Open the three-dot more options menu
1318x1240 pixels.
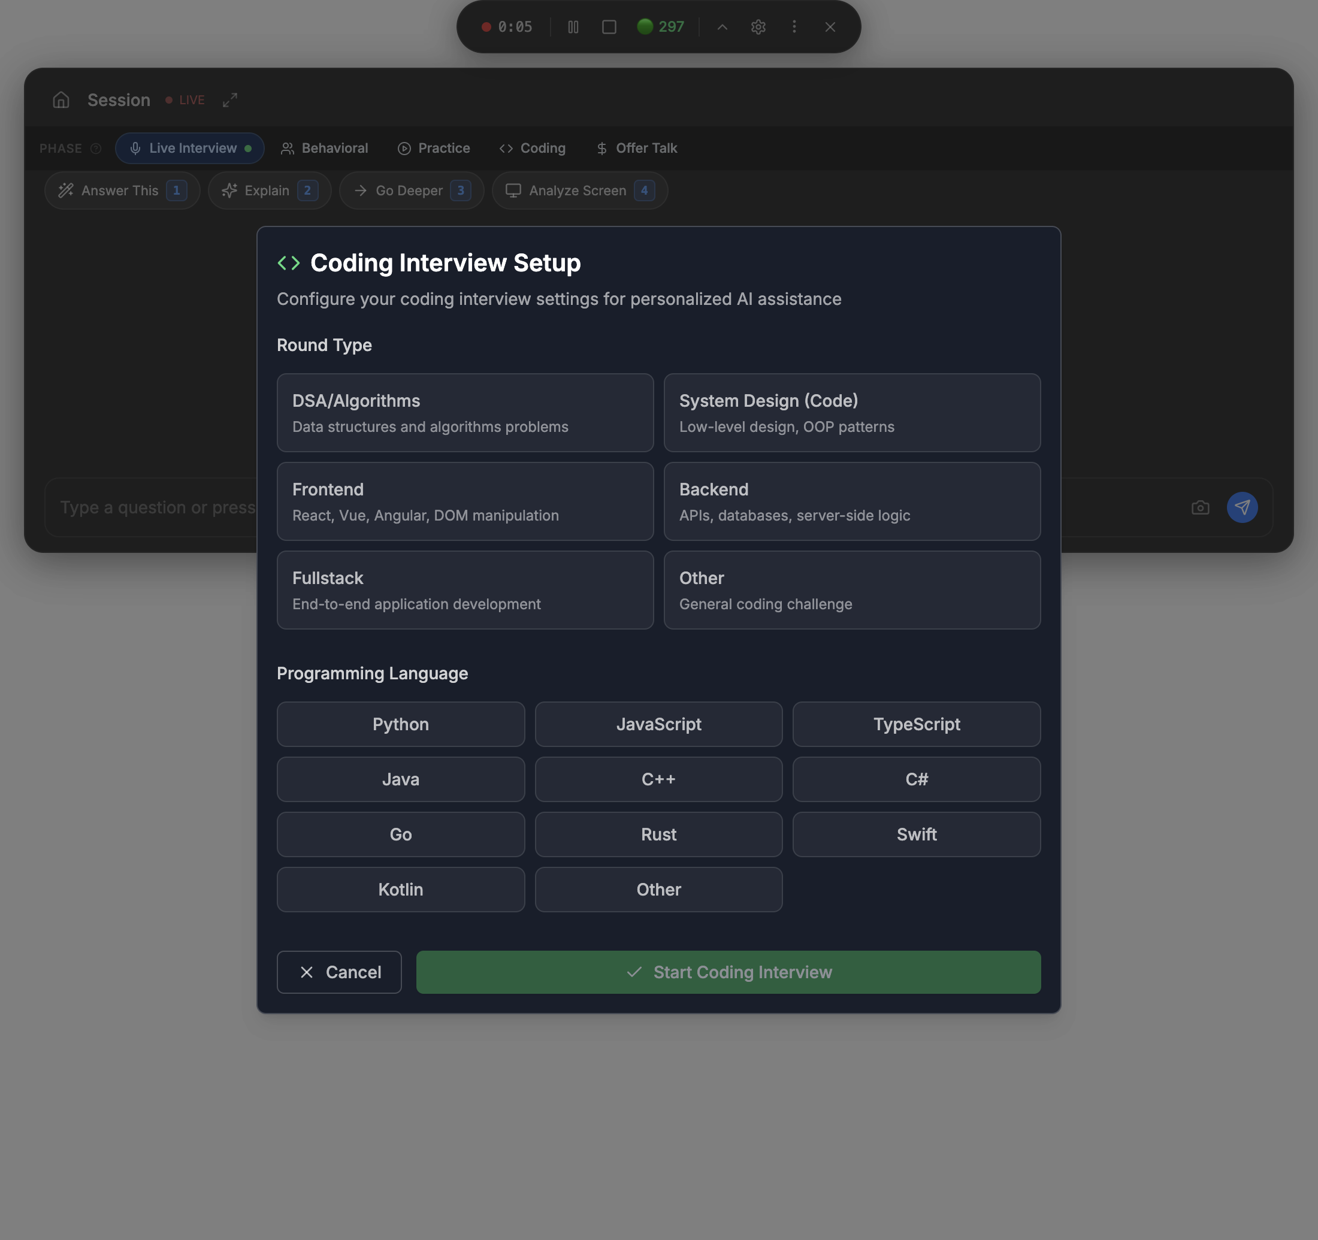pos(794,27)
